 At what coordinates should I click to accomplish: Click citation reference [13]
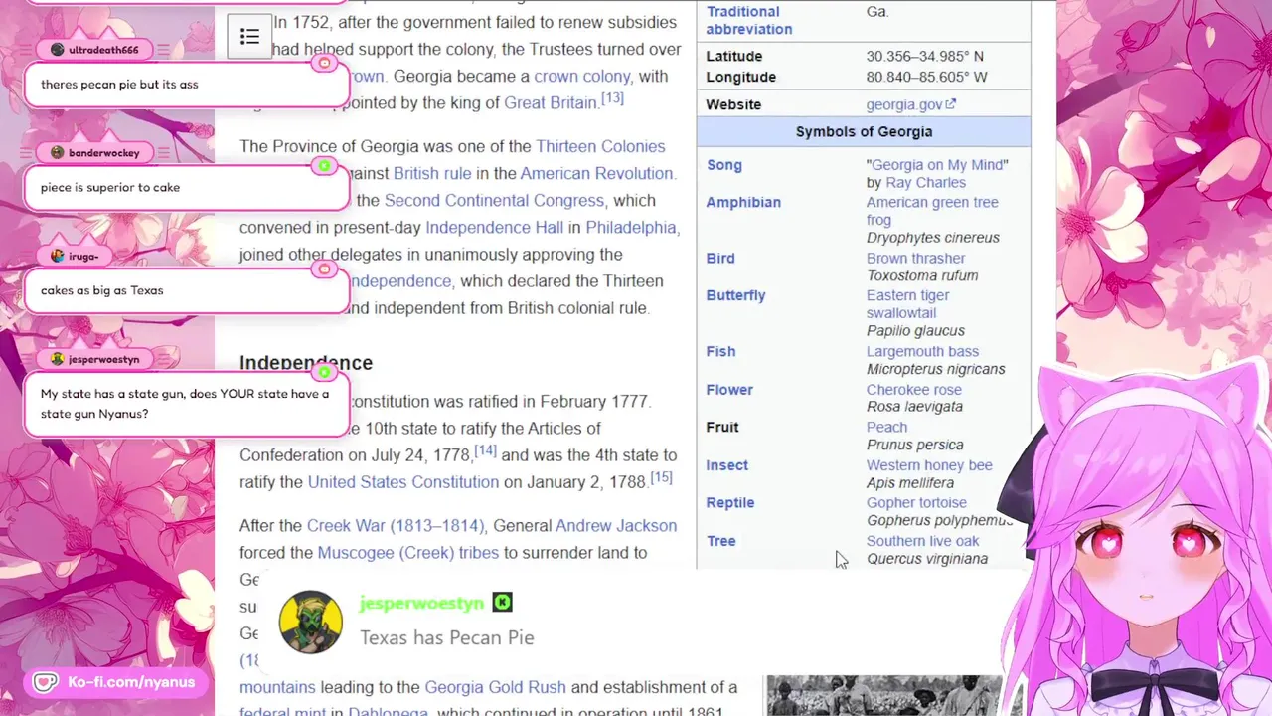[x=612, y=98]
